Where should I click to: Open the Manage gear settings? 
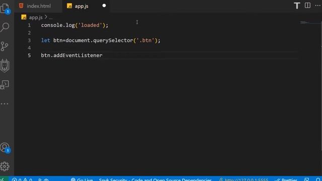click(5, 166)
